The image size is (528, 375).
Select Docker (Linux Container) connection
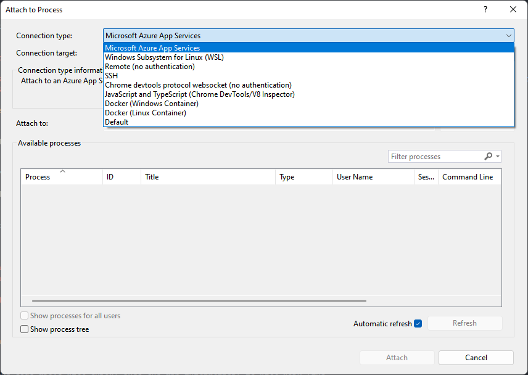[x=308, y=113]
